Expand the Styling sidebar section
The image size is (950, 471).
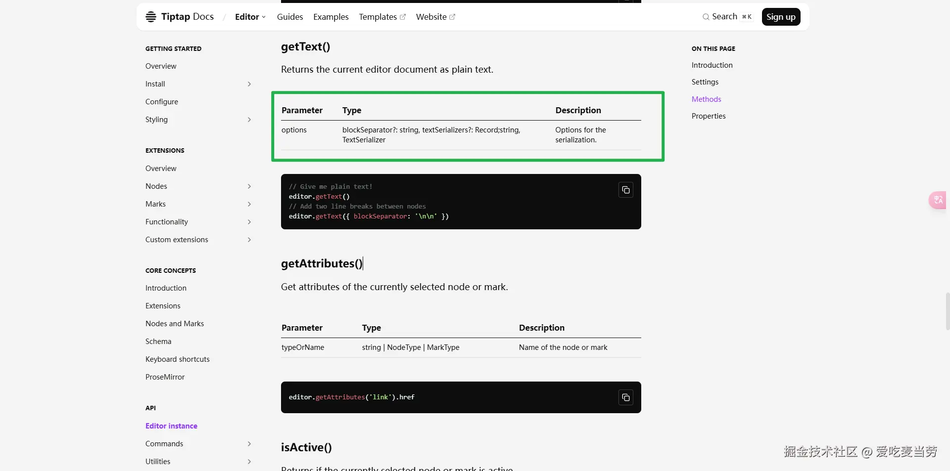pyautogui.click(x=249, y=120)
